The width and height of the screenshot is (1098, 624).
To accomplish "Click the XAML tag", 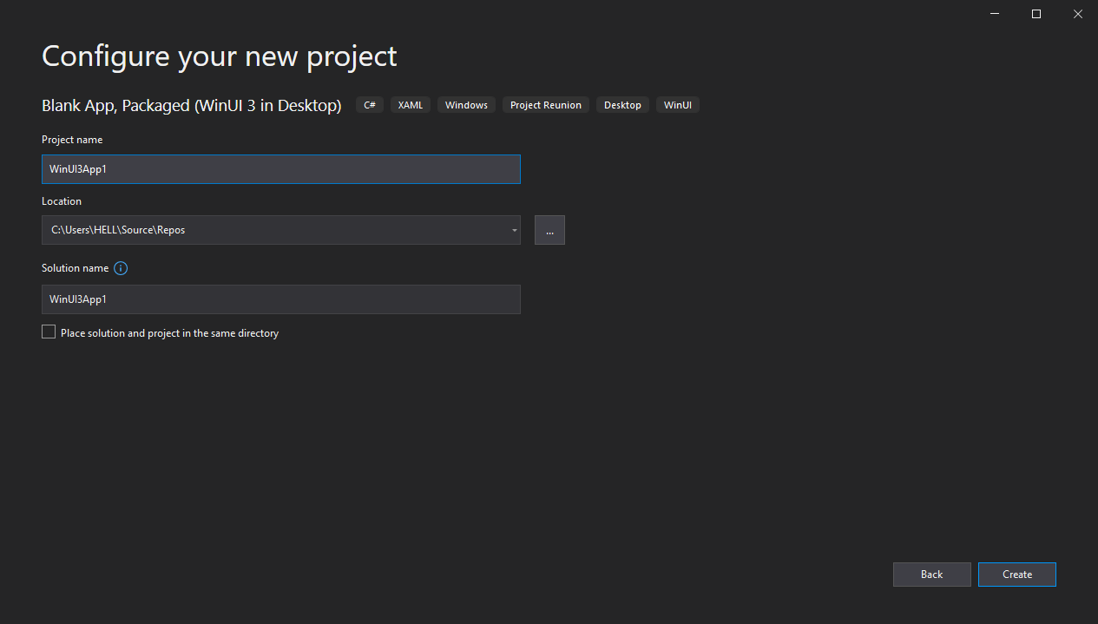I will (x=410, y=104).
